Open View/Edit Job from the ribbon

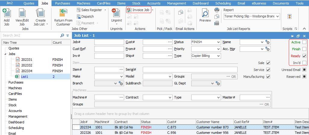pos(22,14)
